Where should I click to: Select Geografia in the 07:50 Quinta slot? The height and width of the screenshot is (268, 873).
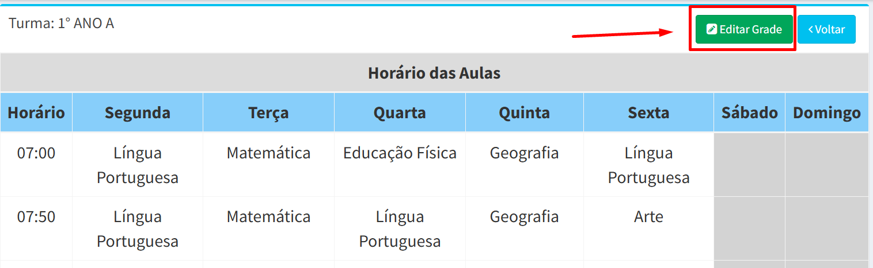[525, 216]
